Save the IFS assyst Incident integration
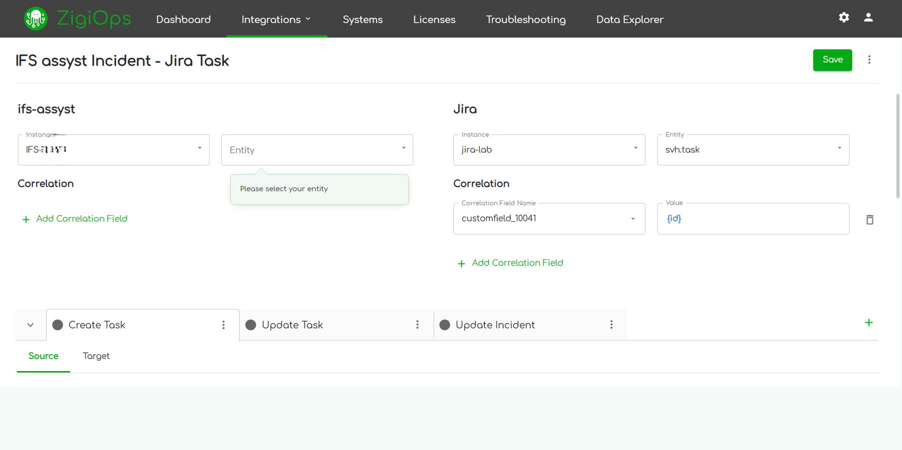902x450 pixels. coord(832,59)
